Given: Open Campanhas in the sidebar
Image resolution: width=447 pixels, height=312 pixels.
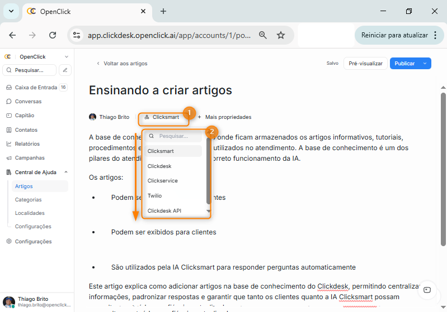Looking at the screenshot, I should [30, 158].
